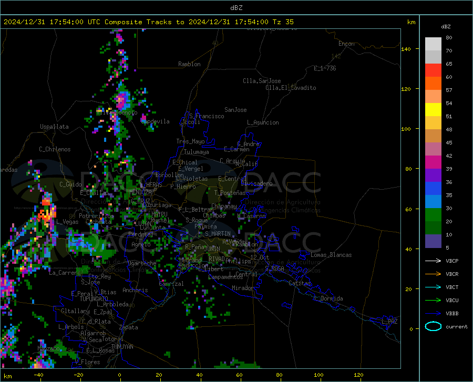This screenshot has height=382, width=473.
Task: Click the TUPUNGATO label on map
Action: (94, 299)
